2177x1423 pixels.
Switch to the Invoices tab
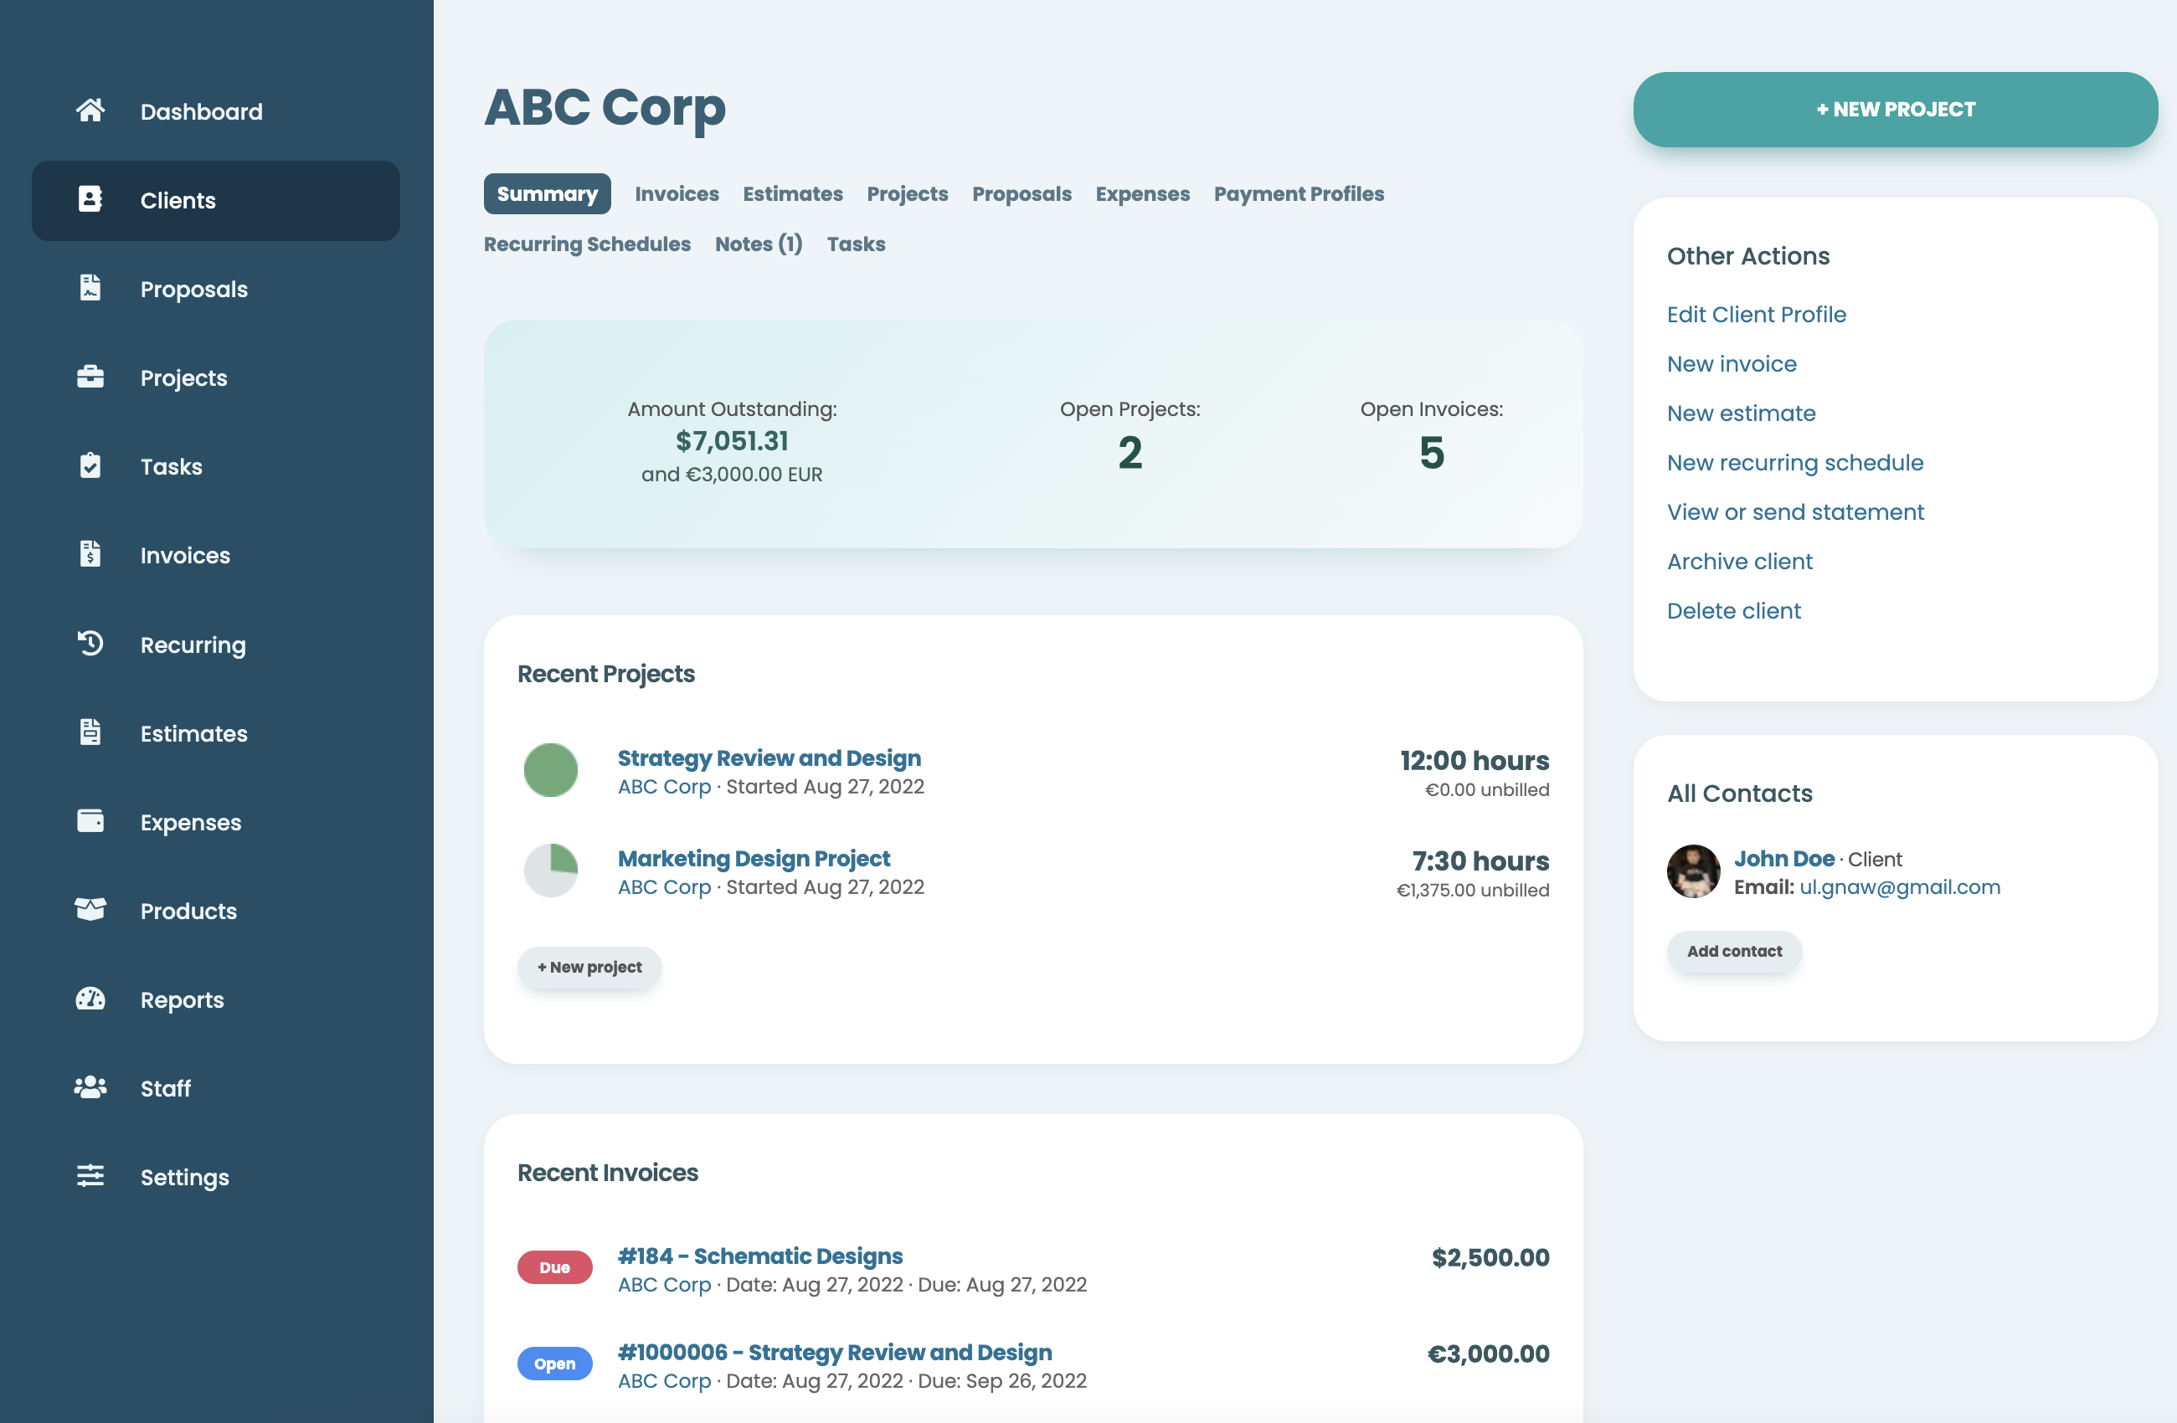tap(676, 194)
